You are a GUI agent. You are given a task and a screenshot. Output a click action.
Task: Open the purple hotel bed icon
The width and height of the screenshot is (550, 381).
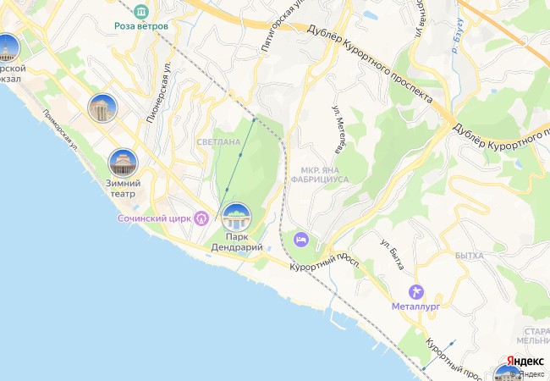(301, 240)
